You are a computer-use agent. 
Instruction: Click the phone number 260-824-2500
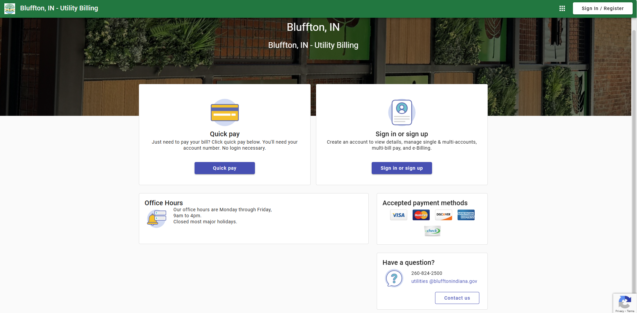pos(426,273)
